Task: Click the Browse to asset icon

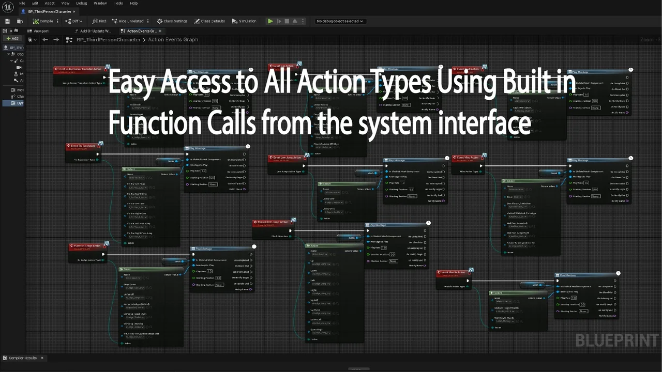Action: 20,21
